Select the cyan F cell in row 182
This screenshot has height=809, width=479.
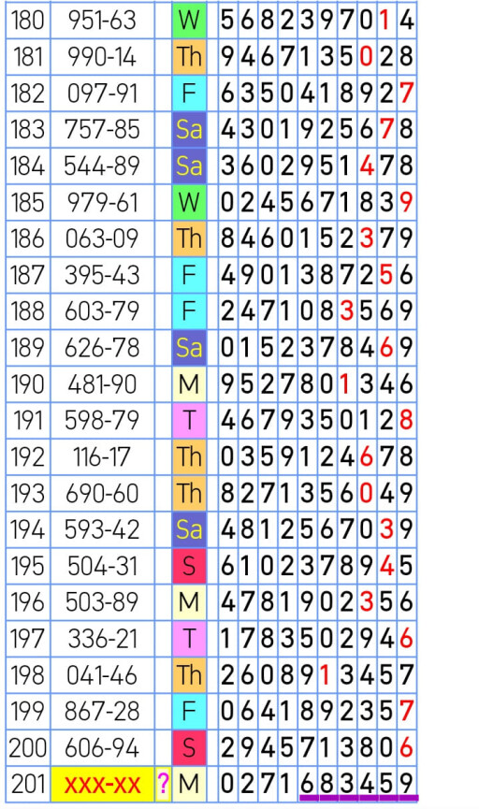(189, 94)
